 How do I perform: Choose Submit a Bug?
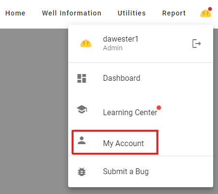[x=141, y=171]
